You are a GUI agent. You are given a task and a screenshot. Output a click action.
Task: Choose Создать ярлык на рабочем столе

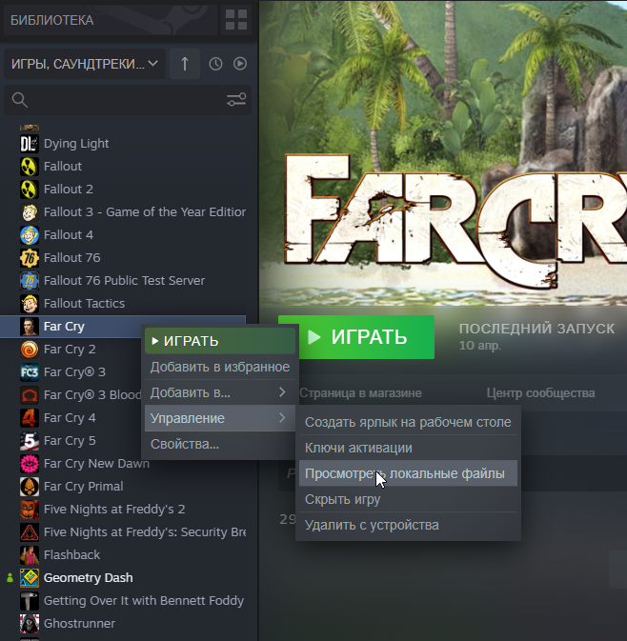pos(408,422)
